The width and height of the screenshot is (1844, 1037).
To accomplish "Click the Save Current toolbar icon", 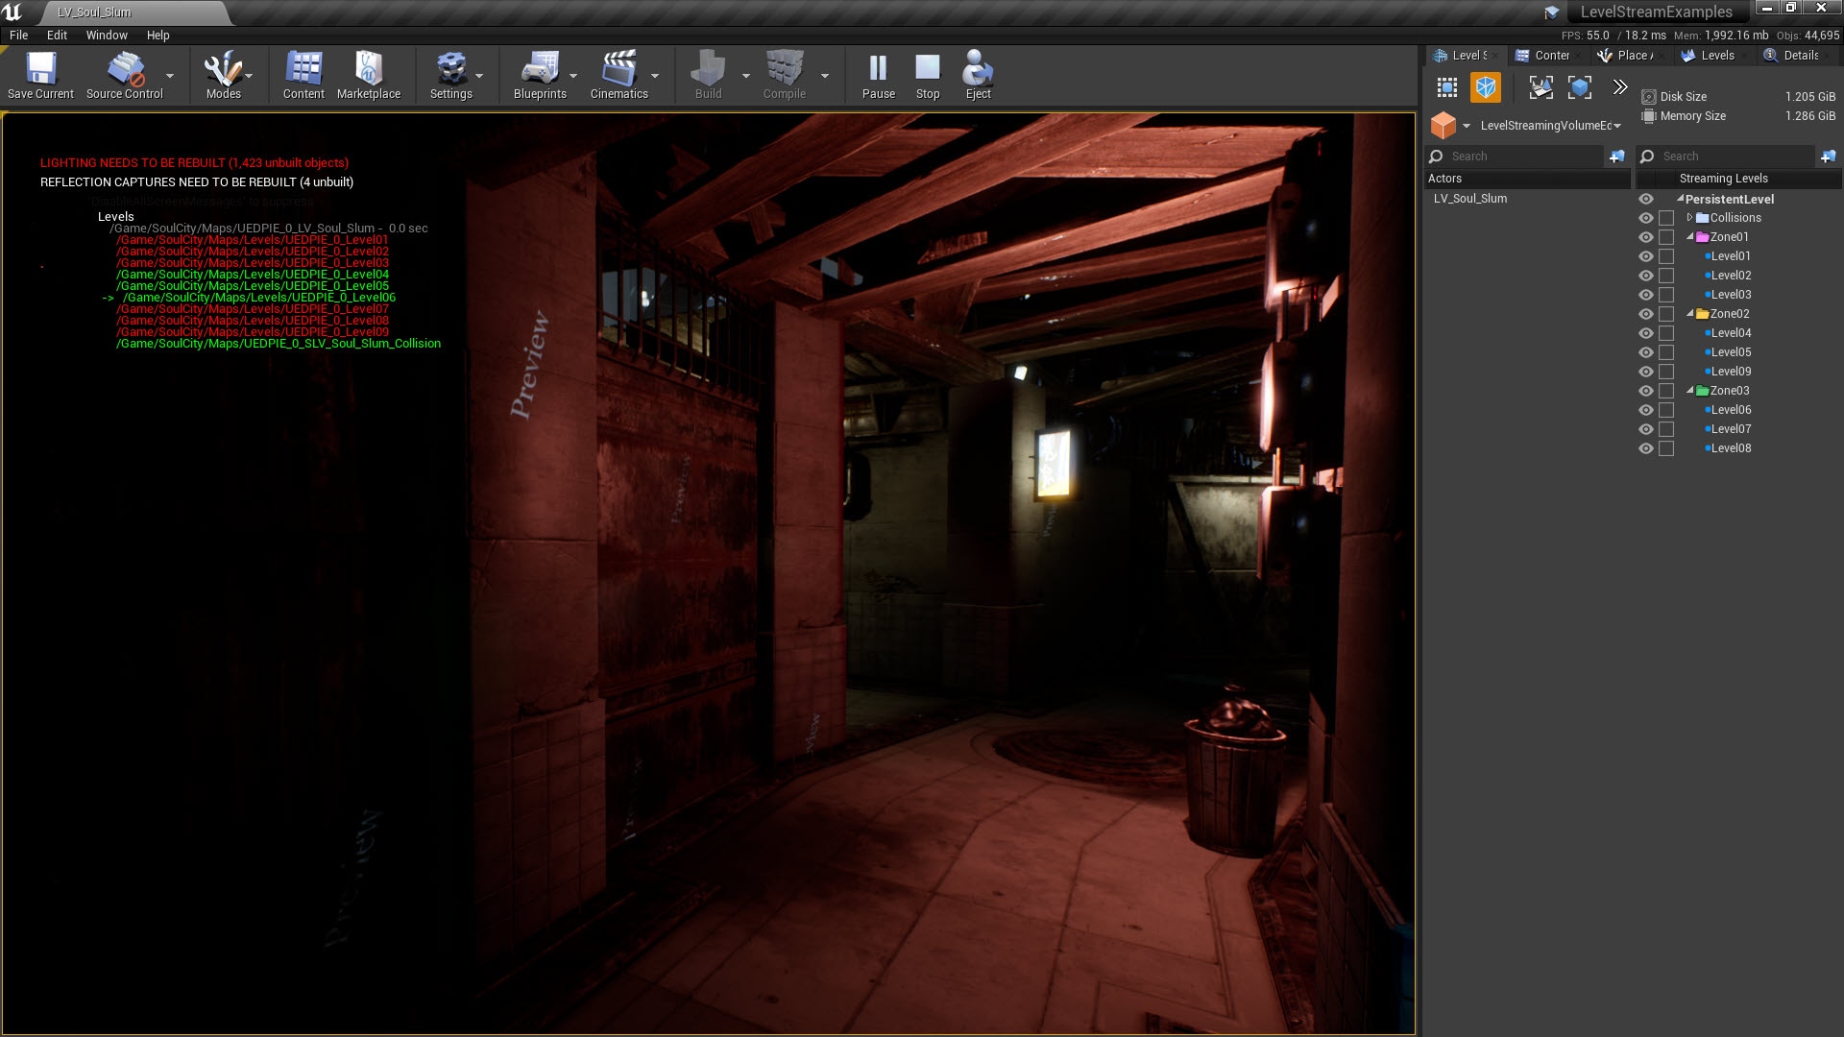I will (x=40, y=69).
